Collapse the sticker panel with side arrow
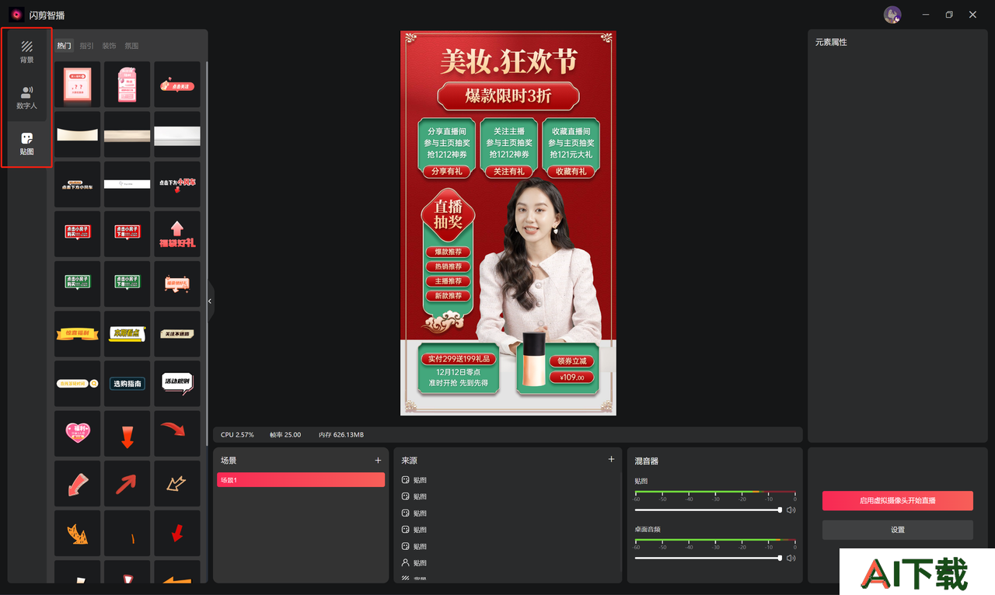Image resolution: width=995 pixels, height=595 pixels. 209,301
